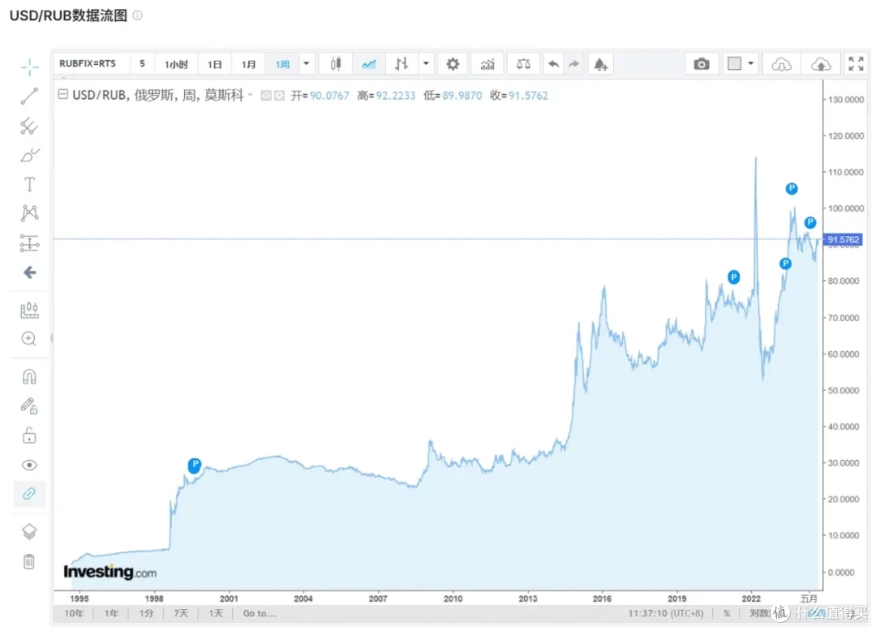Screen dimensions: 876x631
Task: Switch timeframe to 1日
Action: 214,63
